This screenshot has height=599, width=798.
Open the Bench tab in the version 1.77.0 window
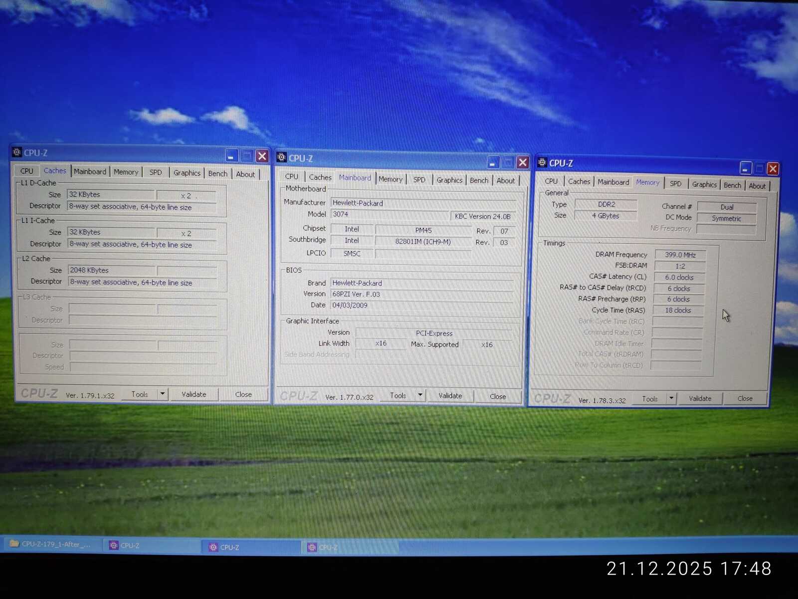click(x=479, y=180)
